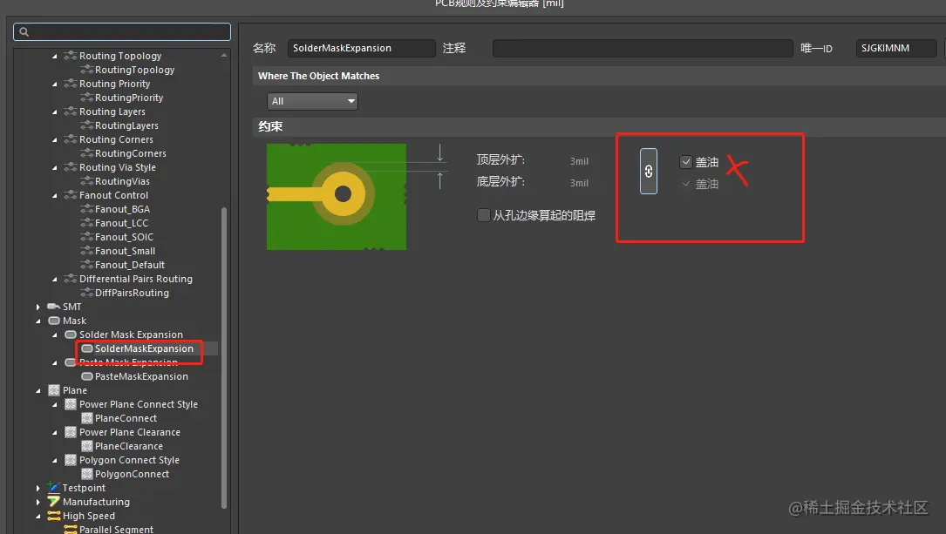This screenshot has width=946, height=534.
Task: Click the DiffPairsRouting rule icon
Action: 87,293
